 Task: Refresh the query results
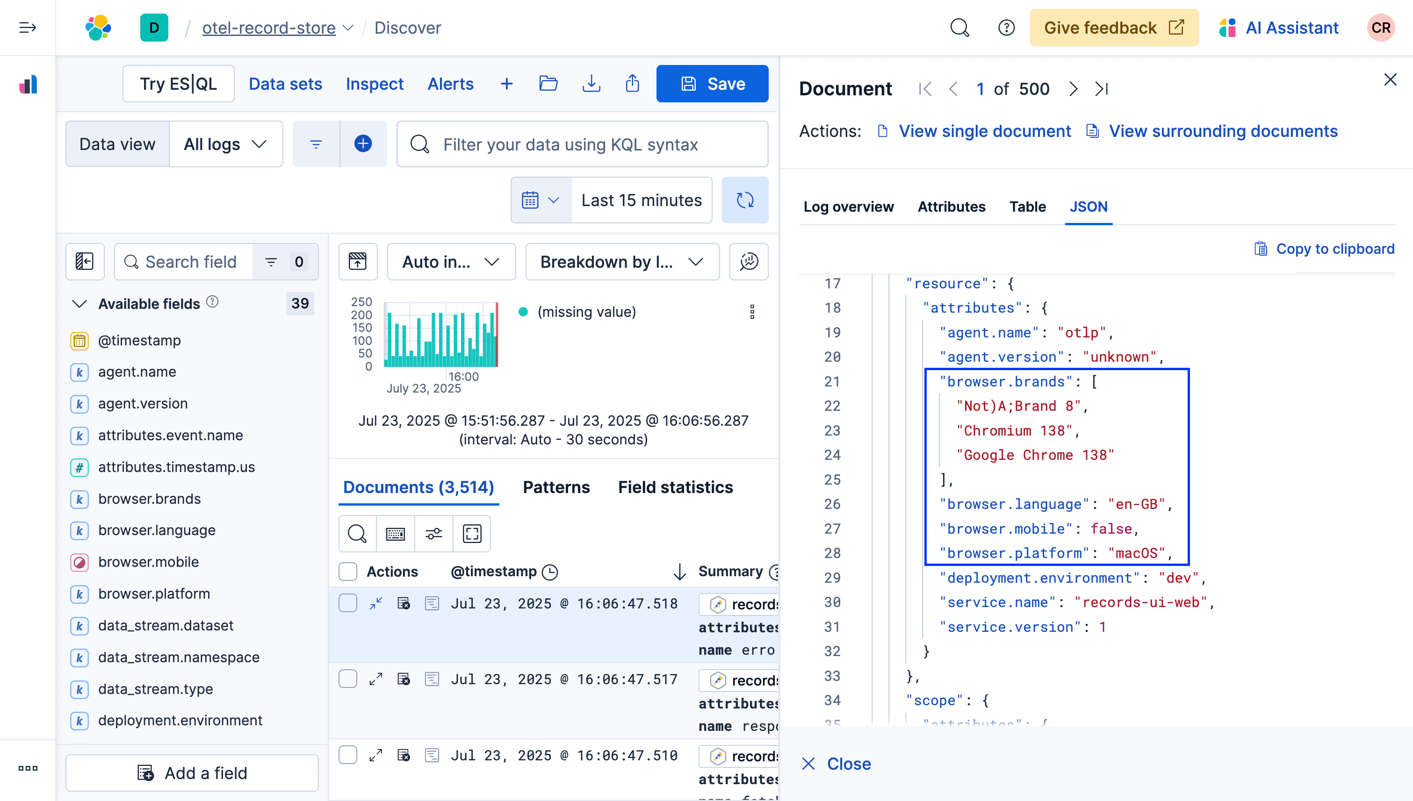(745, 200)
